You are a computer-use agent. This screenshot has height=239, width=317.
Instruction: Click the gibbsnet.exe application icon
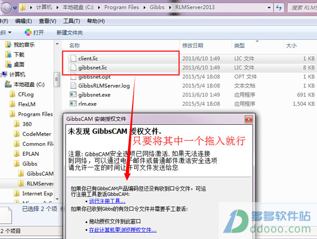coord(73,95)
